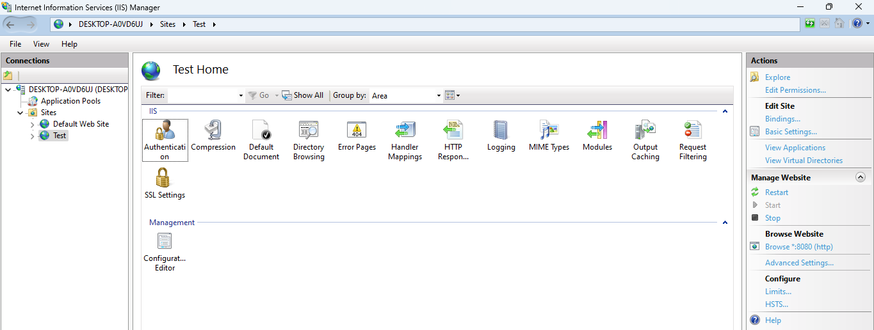This screenshot has width=874, height=330.
Task: Click the Help question mark toolbar icon
Action: (x=857, y=24)
